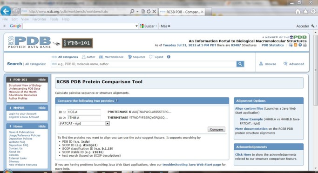
Task: Click the blue search magnifier button
Action: 240,64
